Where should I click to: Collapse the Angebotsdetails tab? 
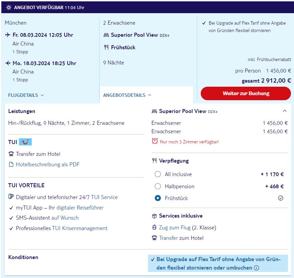coord(127,95)
